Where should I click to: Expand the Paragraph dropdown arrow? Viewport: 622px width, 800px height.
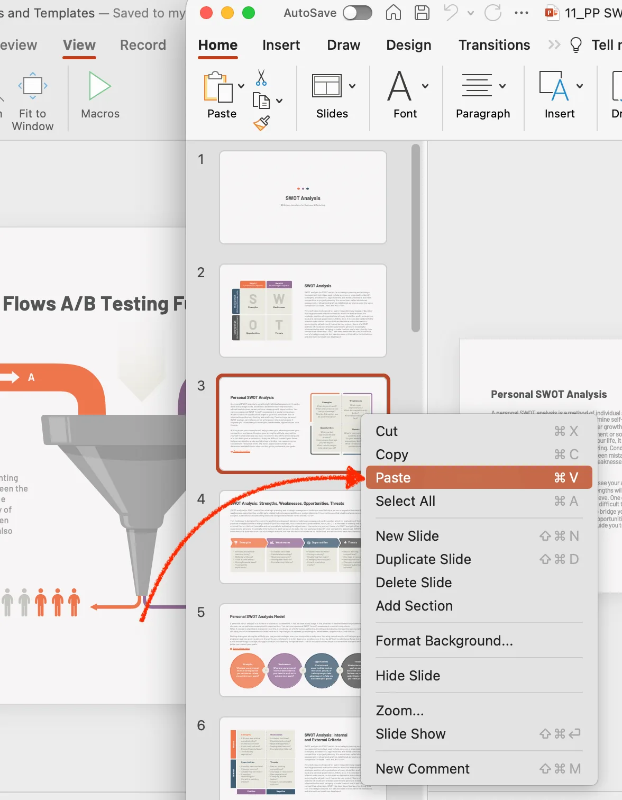click(x=502, y=86)
